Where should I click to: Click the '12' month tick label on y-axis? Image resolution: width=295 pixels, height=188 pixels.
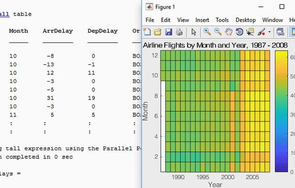pyautogui.click(x=155, y=55)
